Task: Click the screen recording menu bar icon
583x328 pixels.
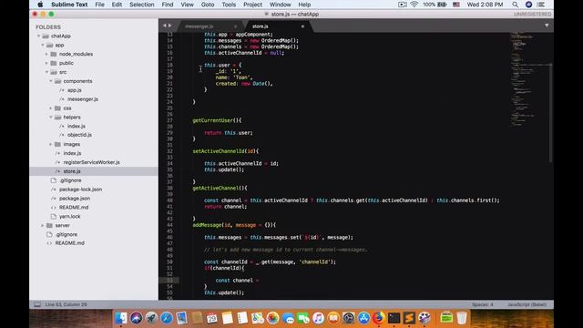Action: tap(402, 5)
